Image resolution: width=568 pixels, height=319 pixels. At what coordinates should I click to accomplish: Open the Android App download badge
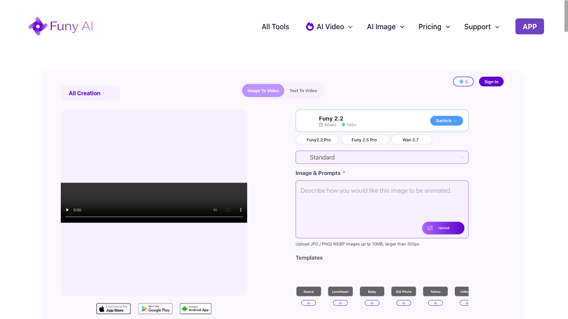click(x=196, y=309)
